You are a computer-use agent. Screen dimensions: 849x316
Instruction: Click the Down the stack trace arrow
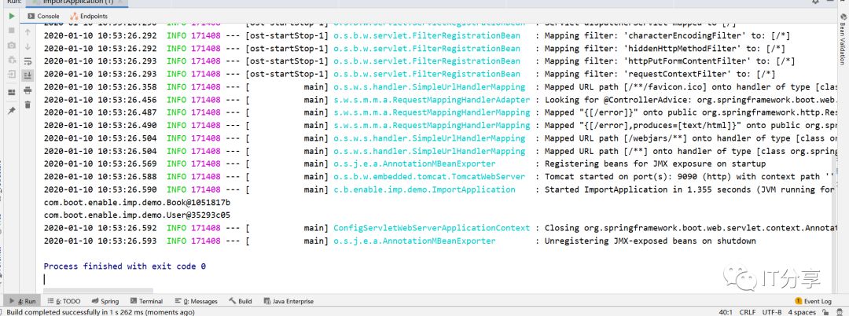28,46
